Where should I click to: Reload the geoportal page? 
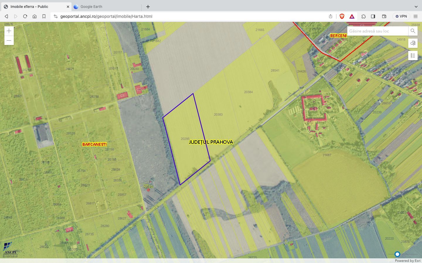[25, 16]
